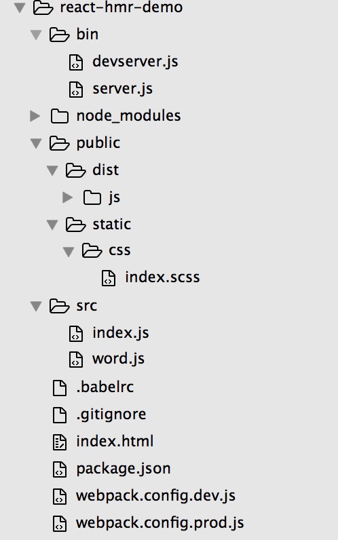This screenshot has height=540, width=338.
Task: Open webpack.config.prod.js file
Action: (x=160, y=524)
